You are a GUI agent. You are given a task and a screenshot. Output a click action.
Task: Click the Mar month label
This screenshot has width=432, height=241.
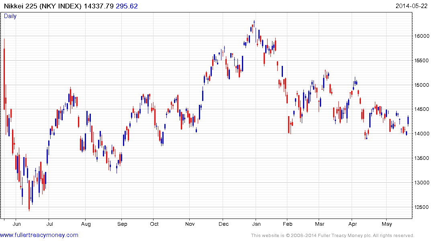point(319,224)
